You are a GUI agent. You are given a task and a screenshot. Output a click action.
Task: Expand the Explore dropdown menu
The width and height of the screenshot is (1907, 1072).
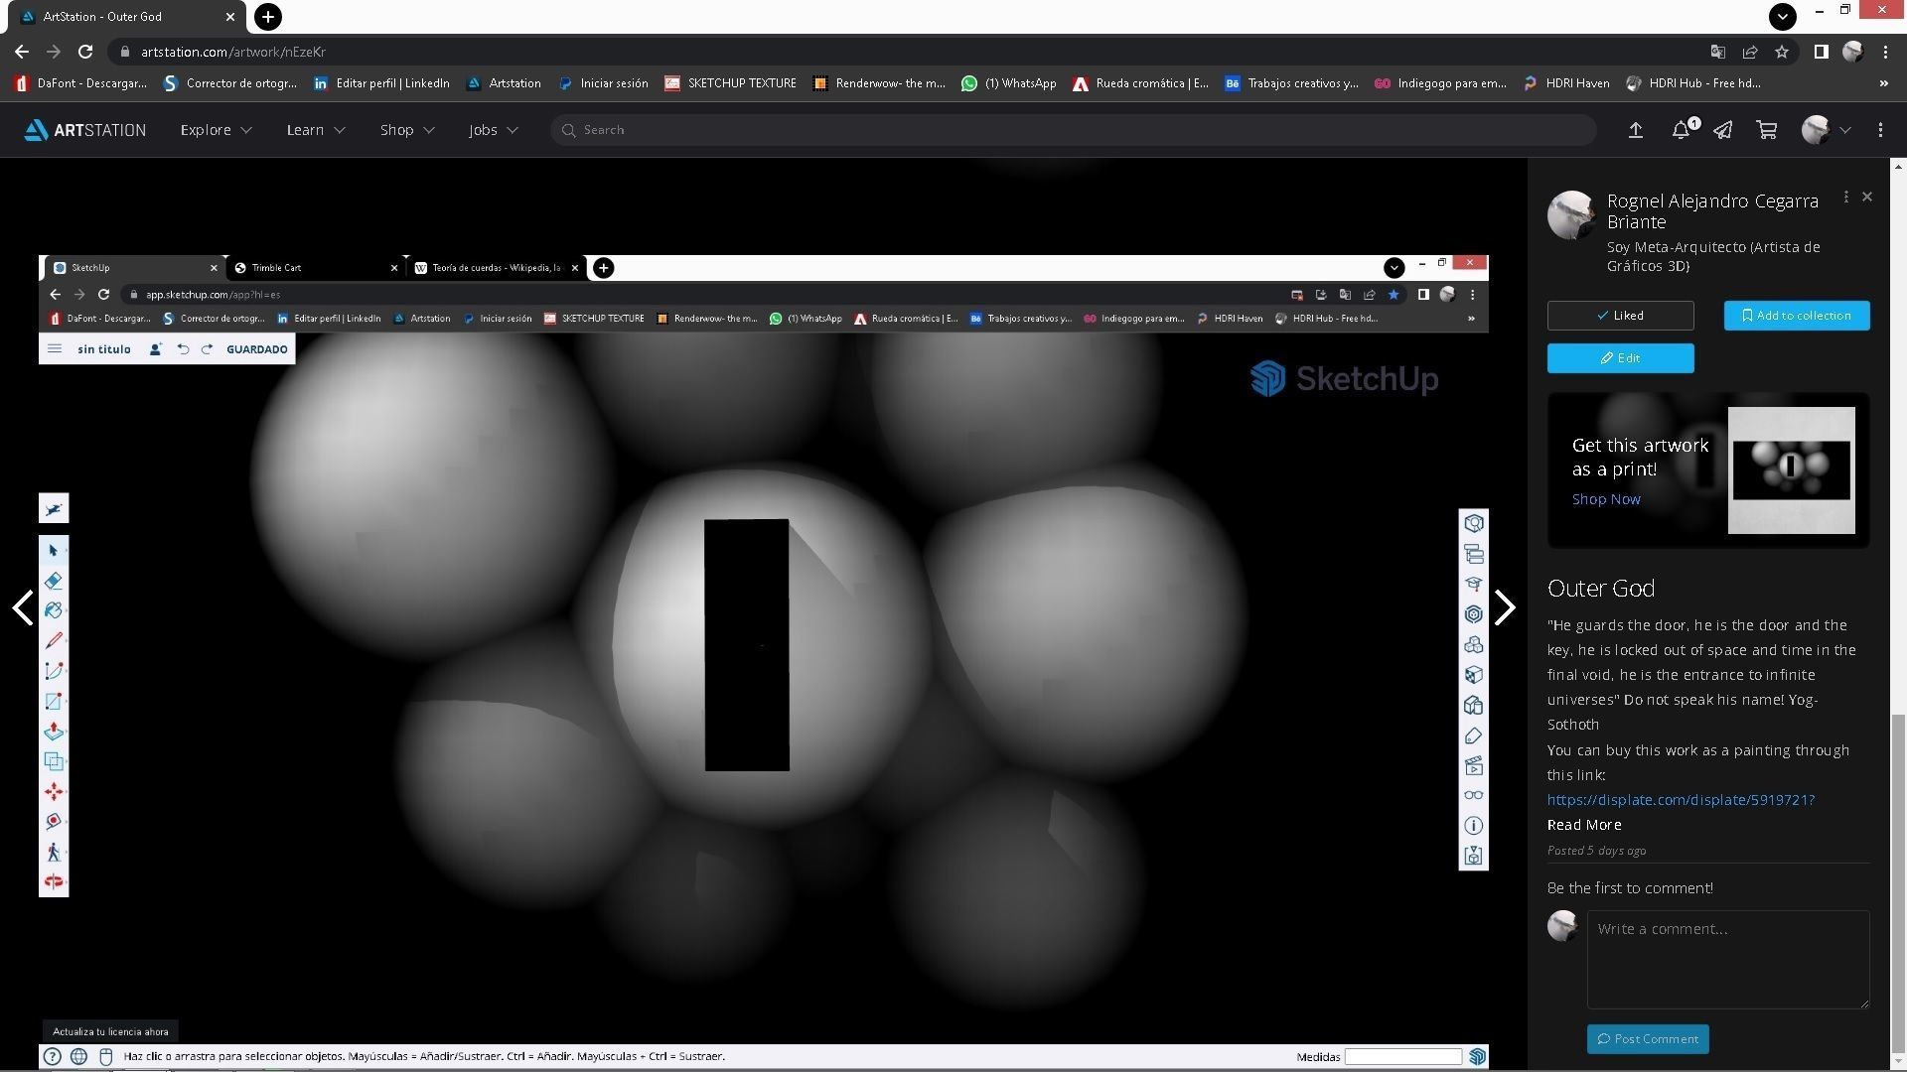click(x=216, y=130)
